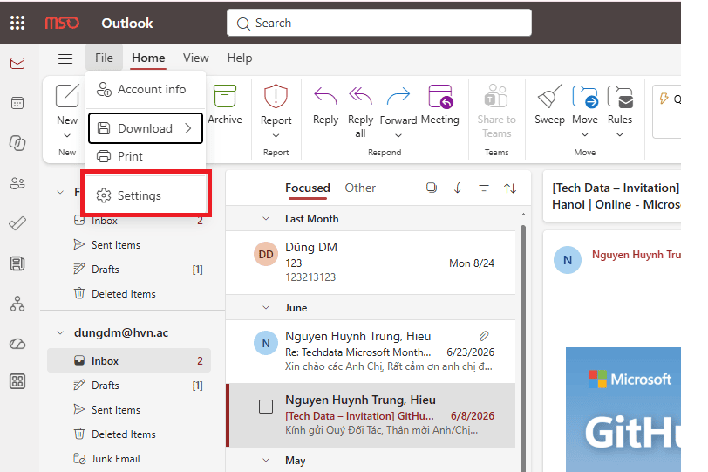Expand the Report dropdown chevron
708x472 pixels.
pyautogui.click(x=276, y=135)
